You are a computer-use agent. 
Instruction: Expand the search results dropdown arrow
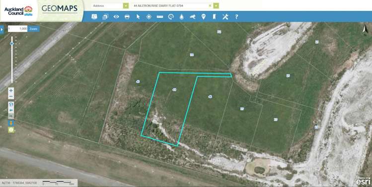(x=216, y=5)
